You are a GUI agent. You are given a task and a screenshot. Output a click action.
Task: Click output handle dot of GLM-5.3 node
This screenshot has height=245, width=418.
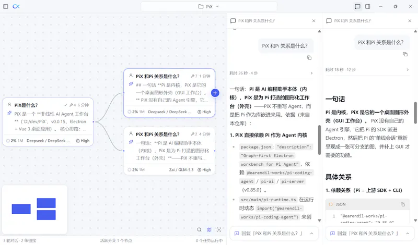click(x=215, y=151)
